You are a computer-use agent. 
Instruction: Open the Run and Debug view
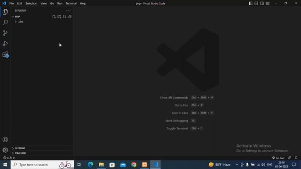(x=5, y=44)
